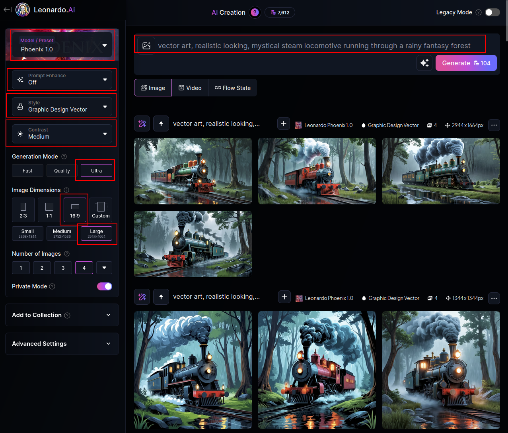
Task: Click the page vertical scrollbar
Action: pyautogui.click(x=506, y=21)
